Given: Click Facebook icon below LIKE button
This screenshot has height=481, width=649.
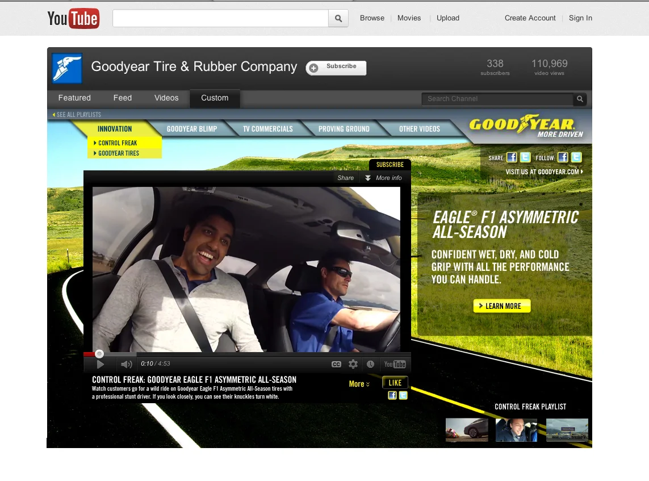Looking at the screenshot, I should 392,395.
